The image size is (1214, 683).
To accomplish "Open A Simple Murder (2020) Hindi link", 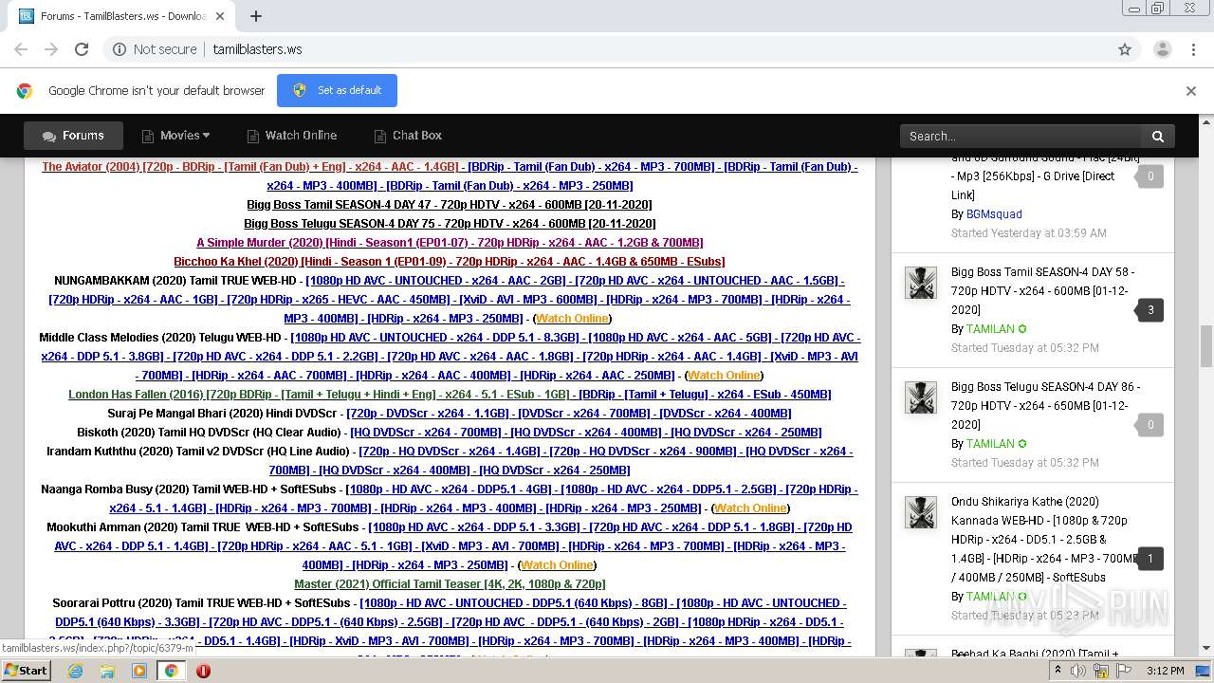I will point(450,243).
